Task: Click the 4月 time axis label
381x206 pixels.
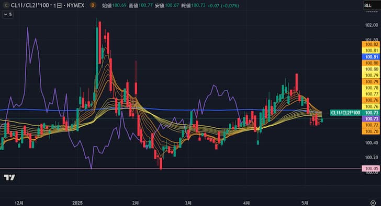Action: click(246, 203)
